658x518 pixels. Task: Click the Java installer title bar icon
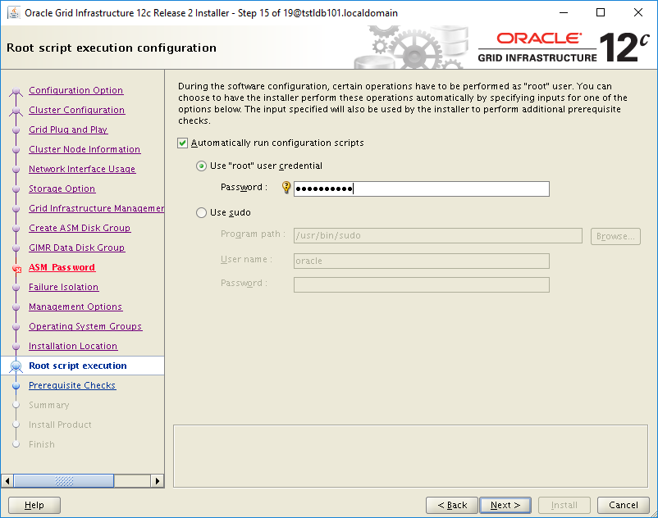[x=13, y=13]
